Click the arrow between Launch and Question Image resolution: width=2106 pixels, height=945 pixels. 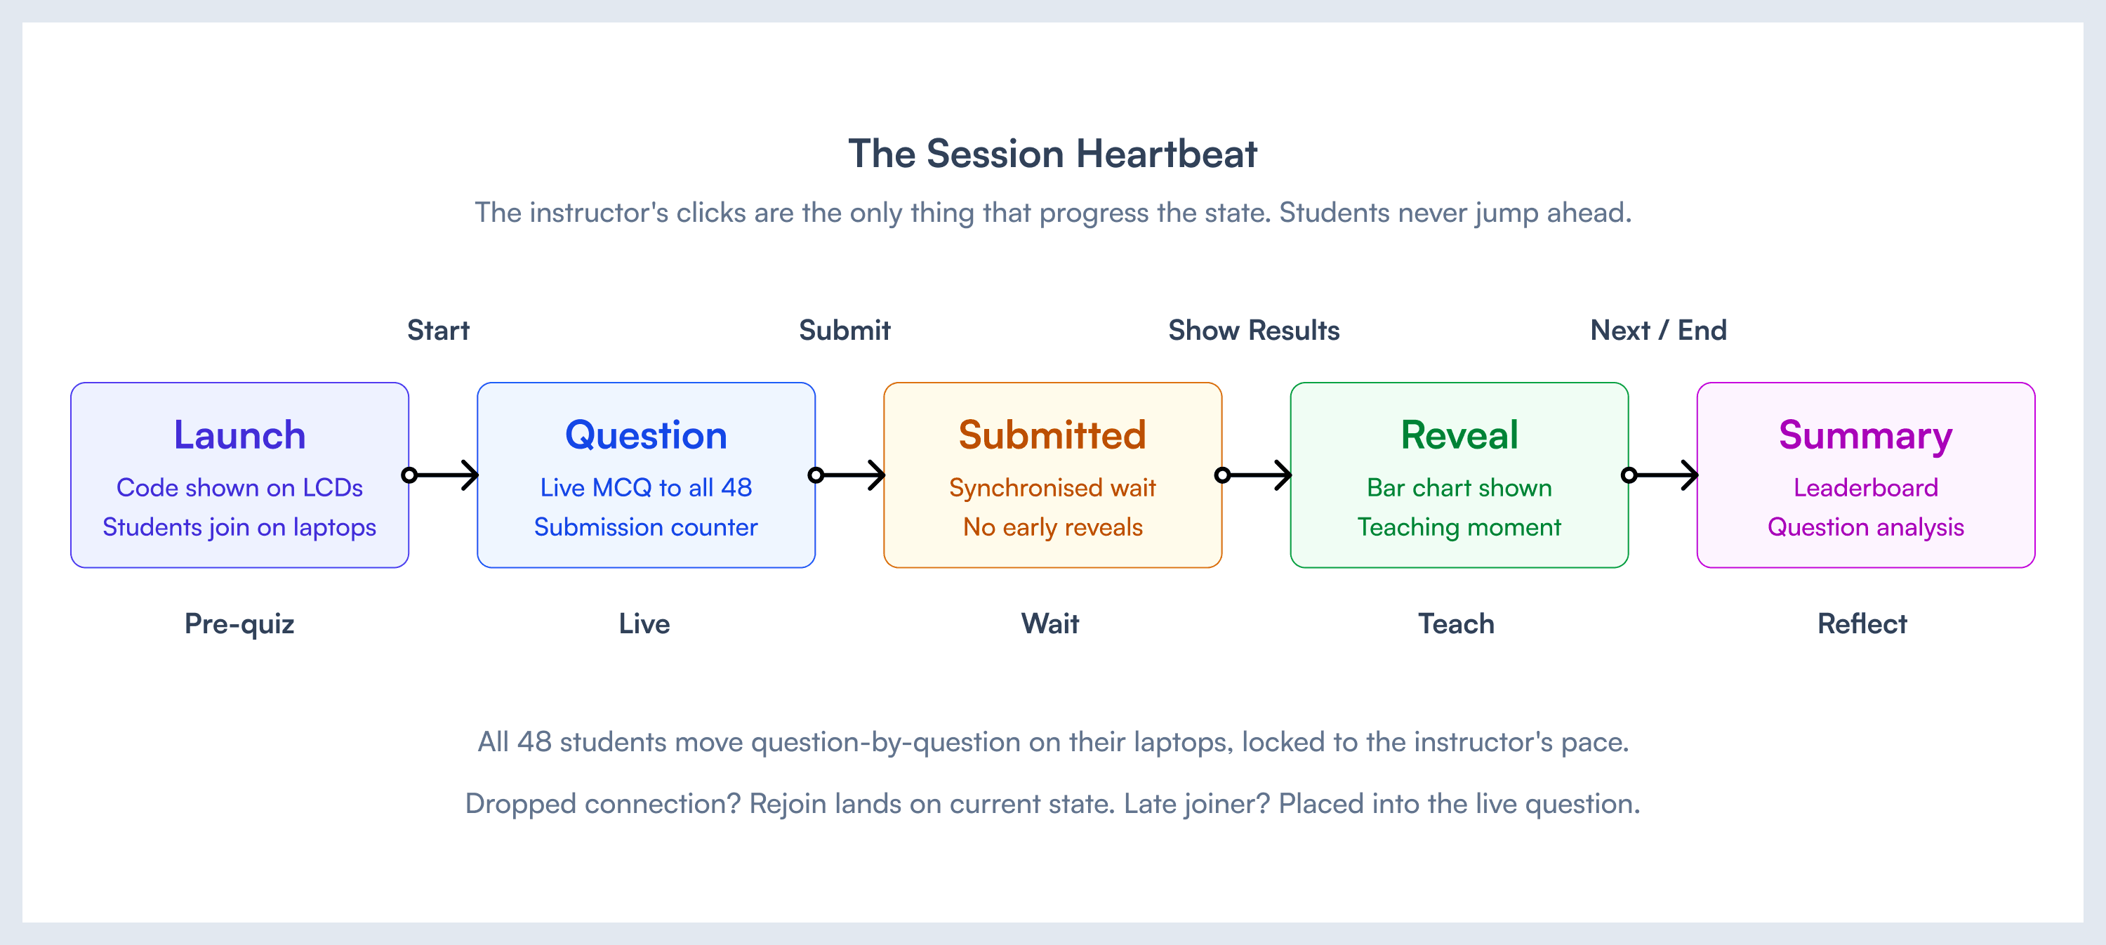[442, 475]
